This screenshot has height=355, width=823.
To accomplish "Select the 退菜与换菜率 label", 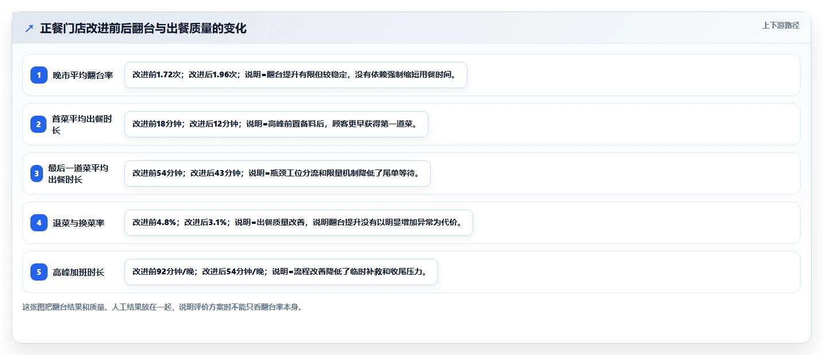I will coord(79,223).
